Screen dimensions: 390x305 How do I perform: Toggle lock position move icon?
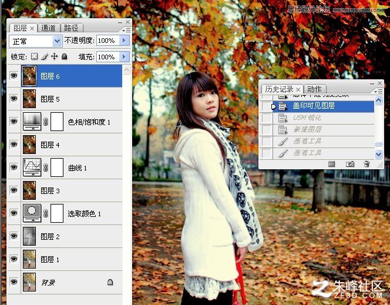coord(54,56)
